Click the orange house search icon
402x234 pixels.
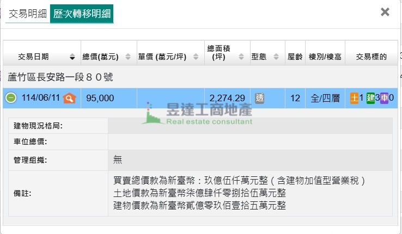coord(69,98)
